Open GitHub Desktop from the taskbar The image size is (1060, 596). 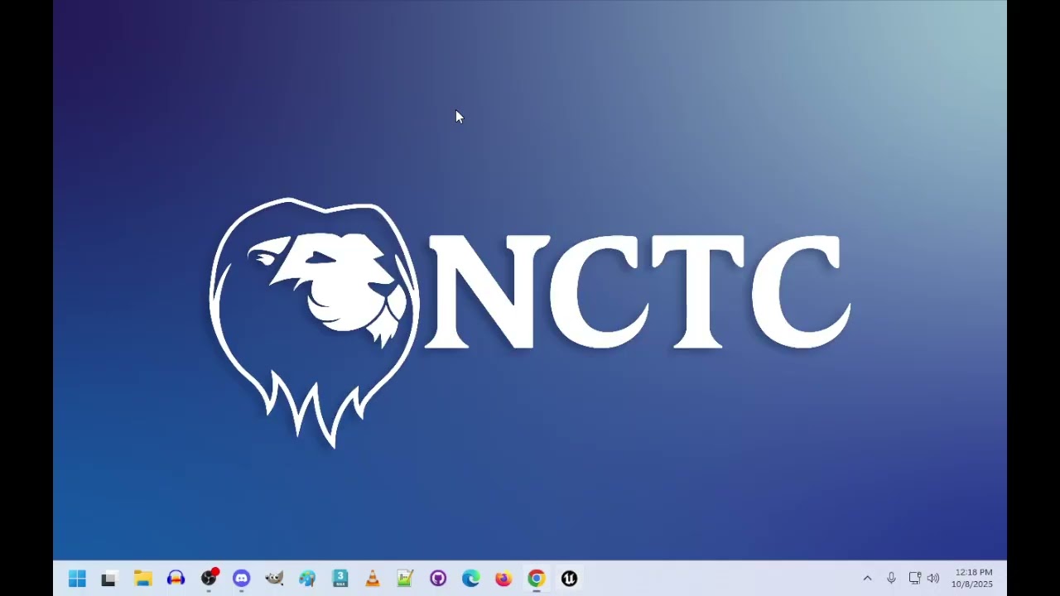[x=438, y=579]
